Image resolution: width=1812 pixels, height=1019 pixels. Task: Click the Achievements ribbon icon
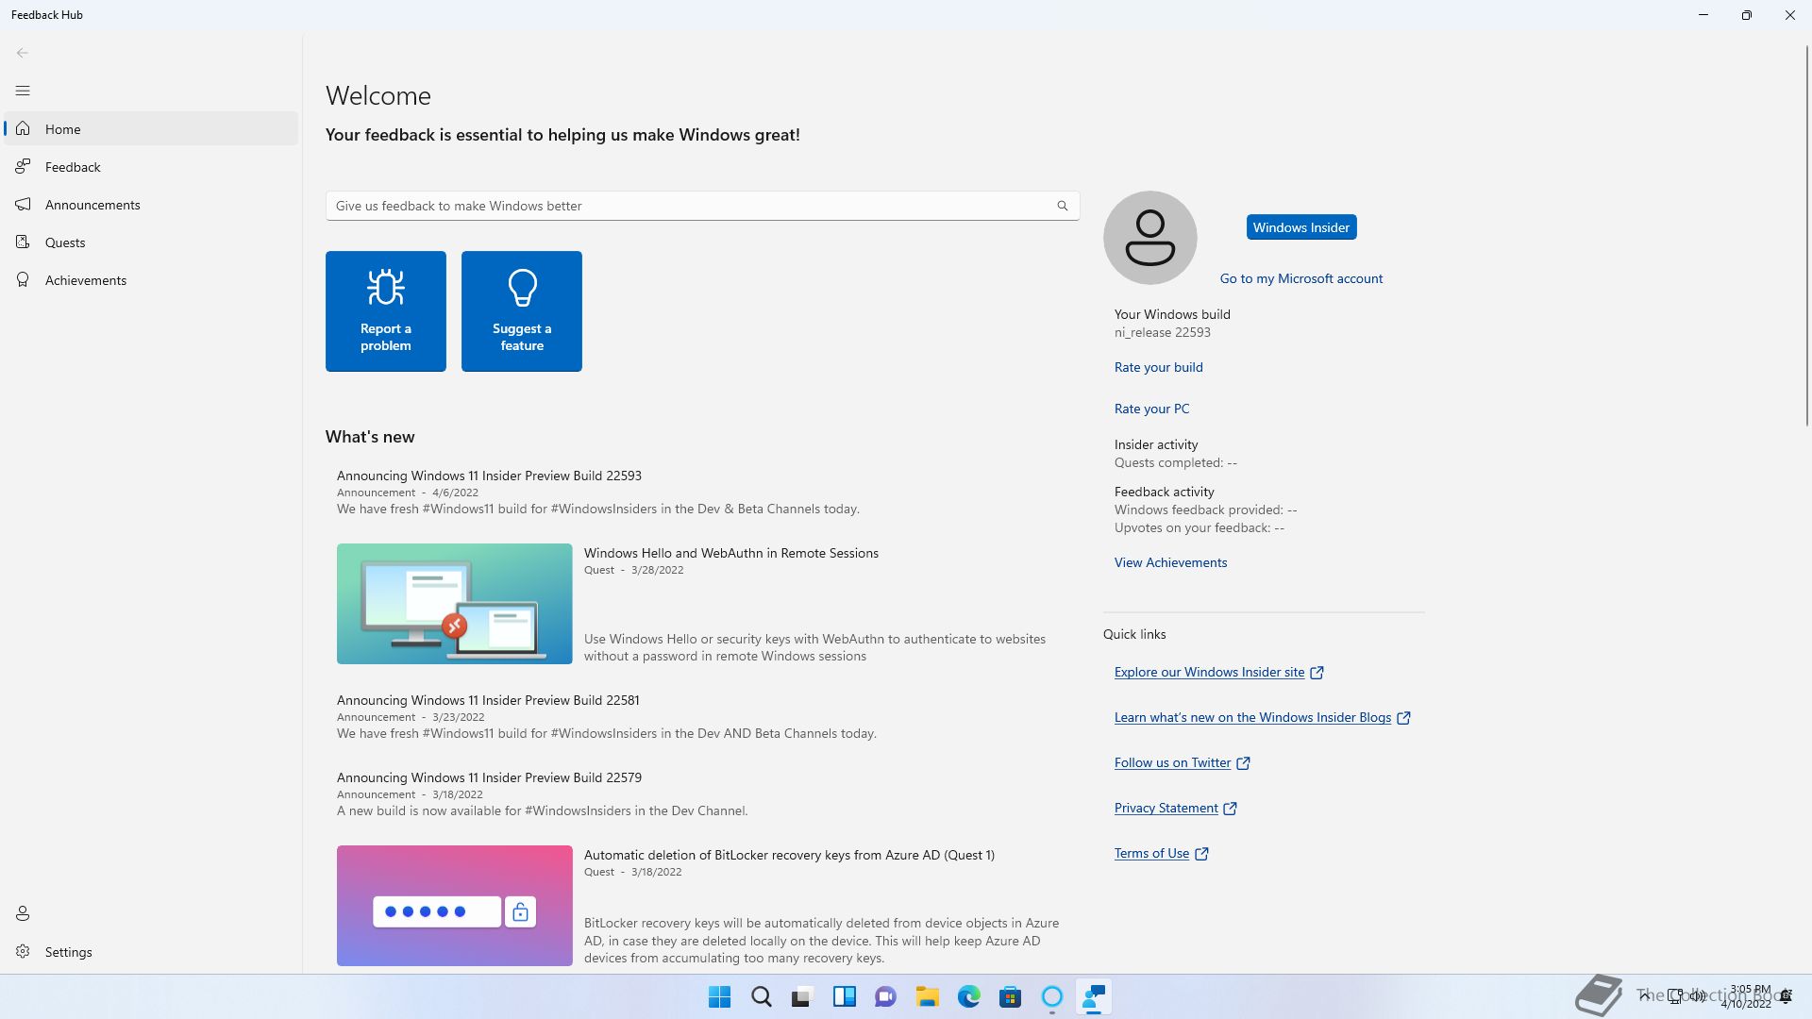click(x=23, y=279)
